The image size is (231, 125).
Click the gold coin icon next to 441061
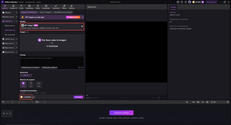click(193, 2)
